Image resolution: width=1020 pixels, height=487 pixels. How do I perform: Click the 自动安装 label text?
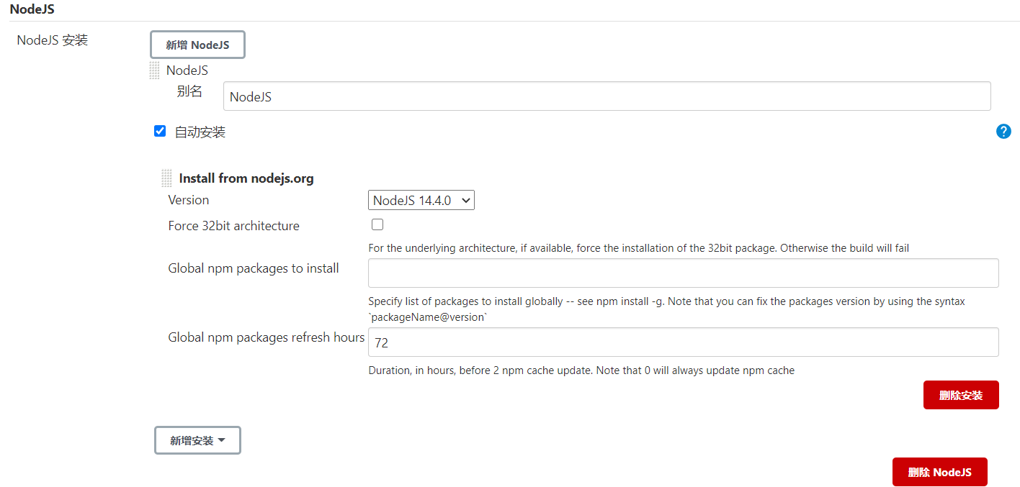[200, 132]
